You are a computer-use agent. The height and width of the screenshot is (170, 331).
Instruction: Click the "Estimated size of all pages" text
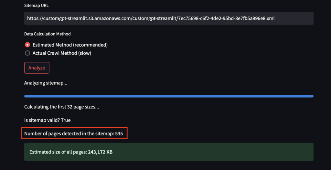pyautogui.click(x=58, y=152)
